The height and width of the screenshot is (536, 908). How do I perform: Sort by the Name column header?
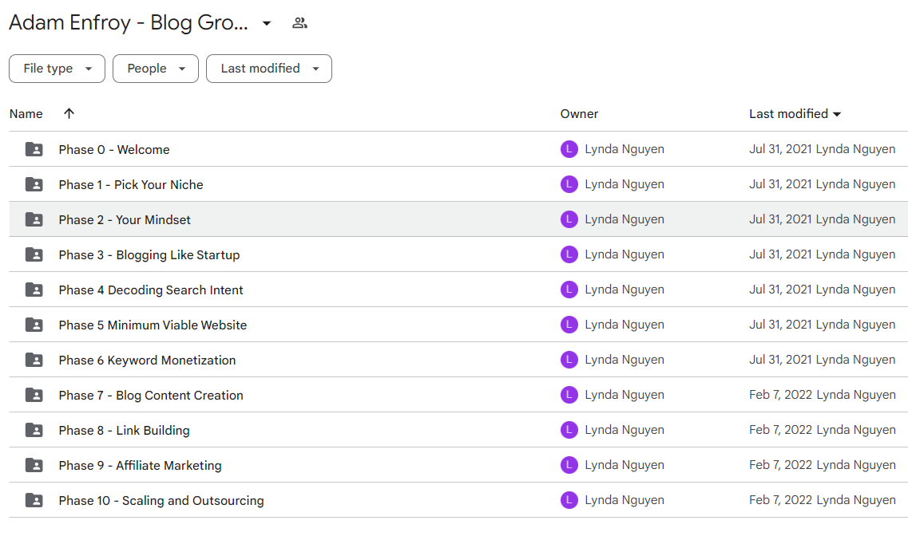click(x=26, y=114)
